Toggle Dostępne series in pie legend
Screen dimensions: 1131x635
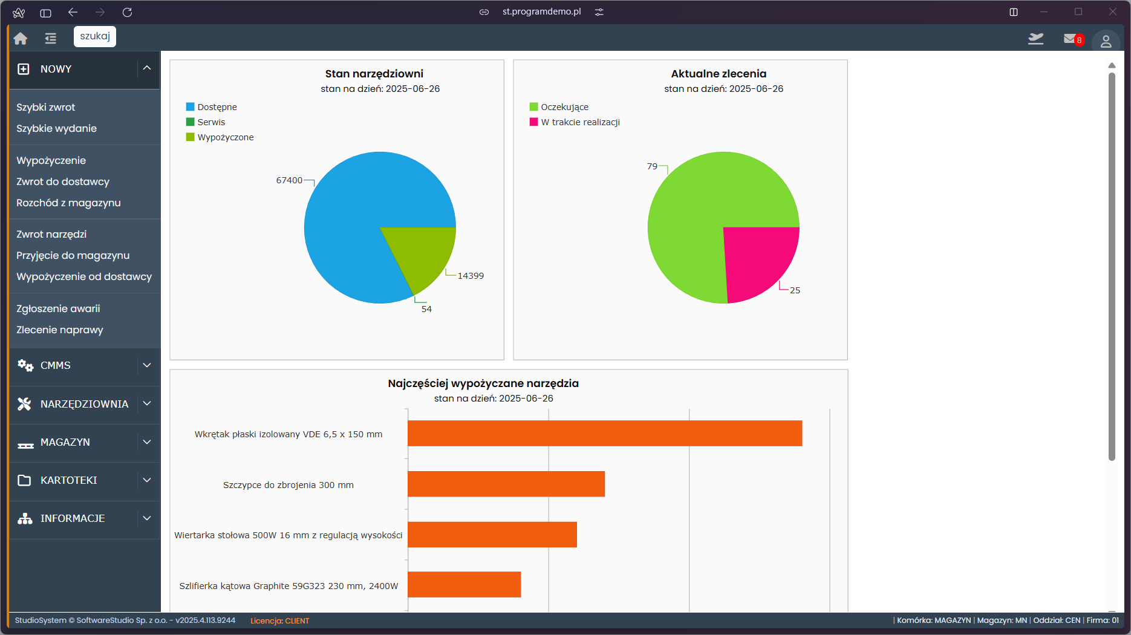coord(217,107)
